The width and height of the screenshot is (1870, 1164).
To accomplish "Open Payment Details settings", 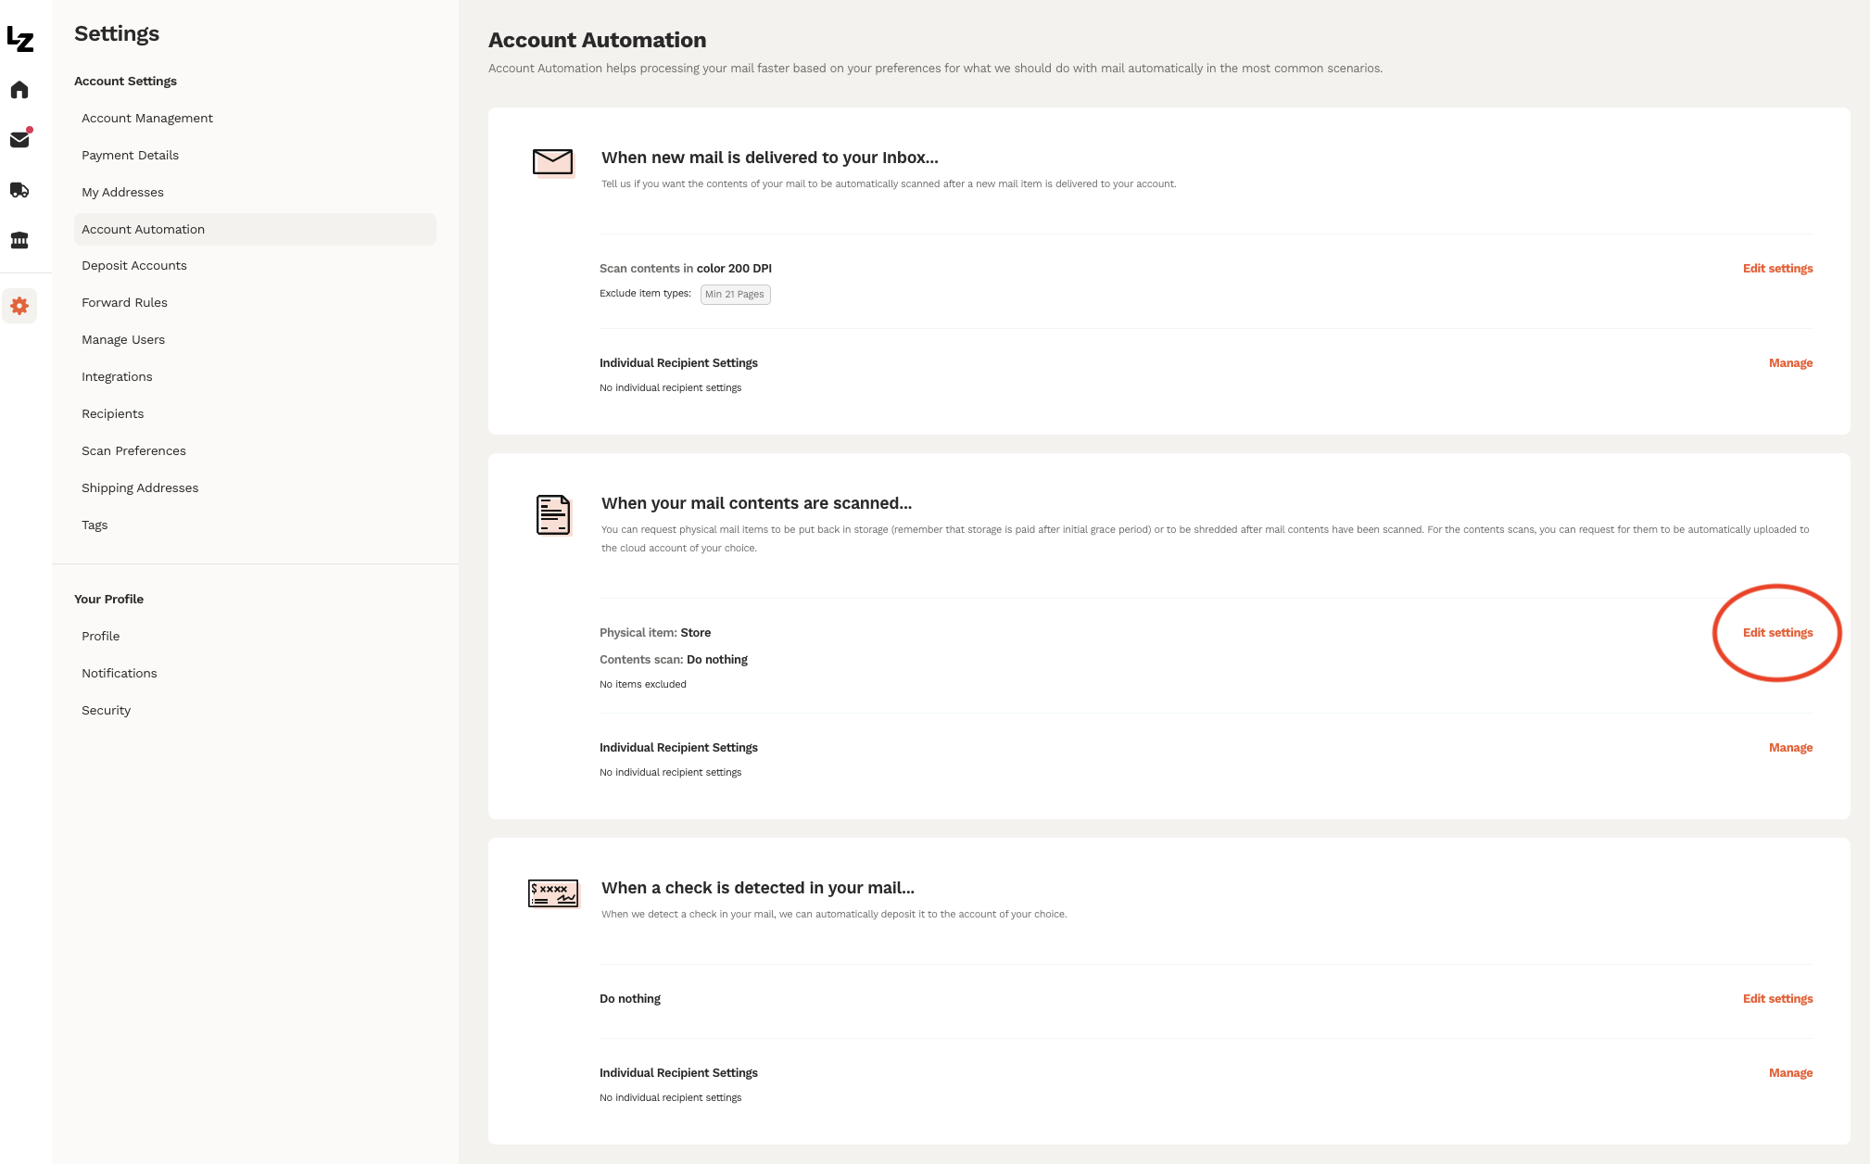I will (130, 155).
